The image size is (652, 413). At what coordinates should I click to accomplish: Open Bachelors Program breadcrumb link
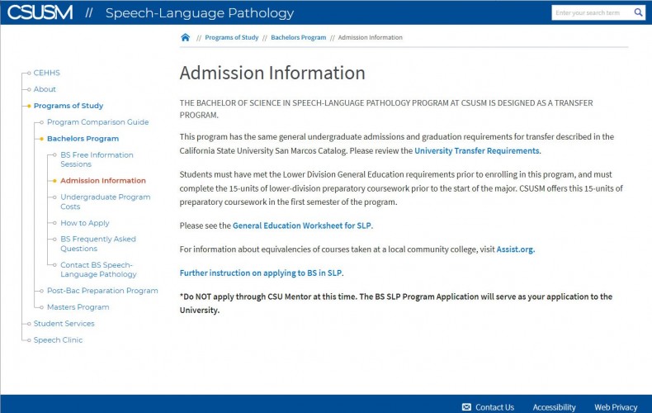tap(298, 37)
